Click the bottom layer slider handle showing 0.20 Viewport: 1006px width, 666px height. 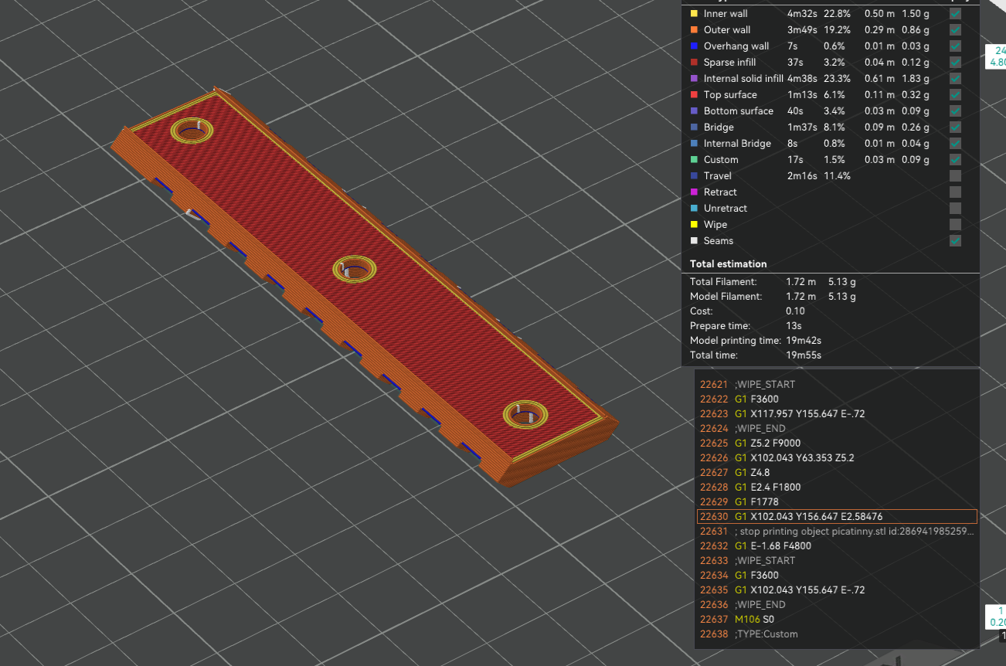tap(994, 617)
